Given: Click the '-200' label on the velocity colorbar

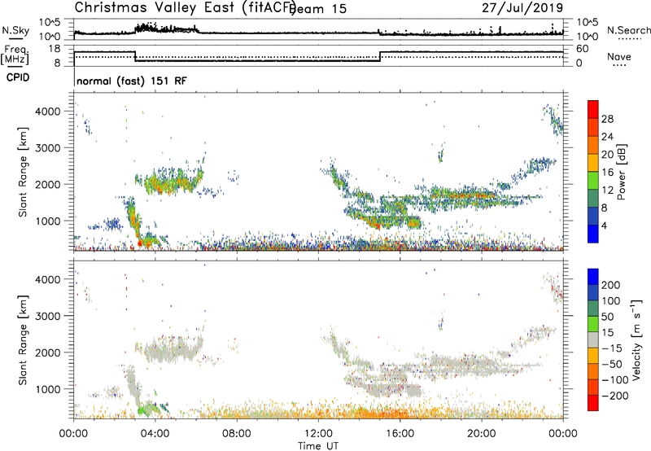Looking at the screenshot, I should (x=615, y=396).
